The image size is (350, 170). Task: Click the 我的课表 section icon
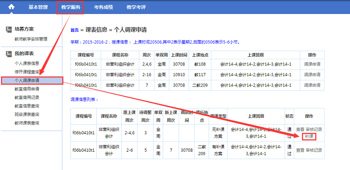(x=9, y=54)
